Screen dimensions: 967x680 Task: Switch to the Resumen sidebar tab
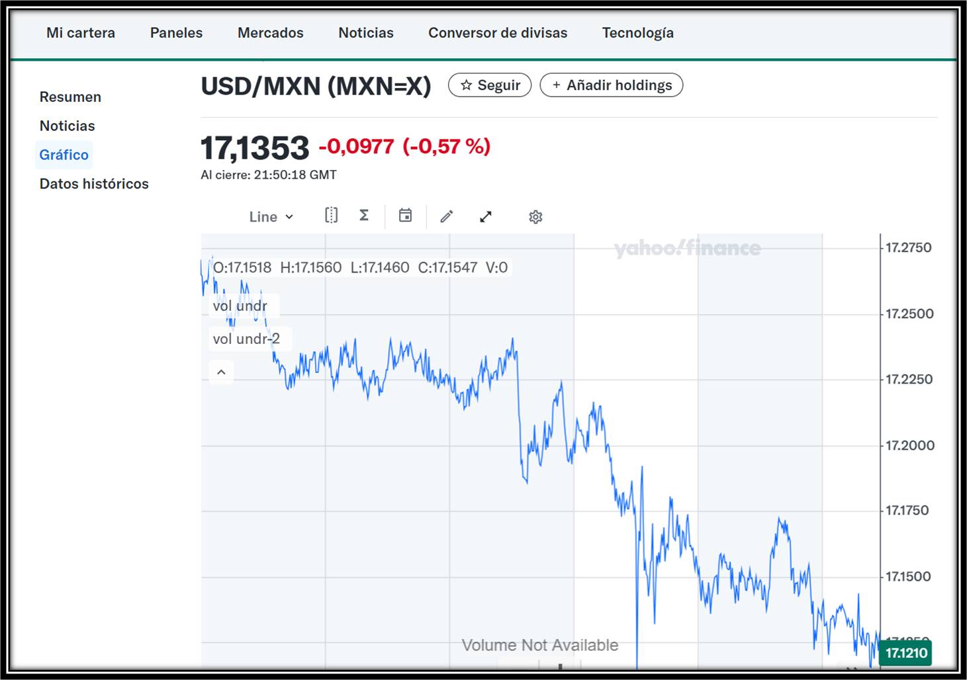point(70,97)
